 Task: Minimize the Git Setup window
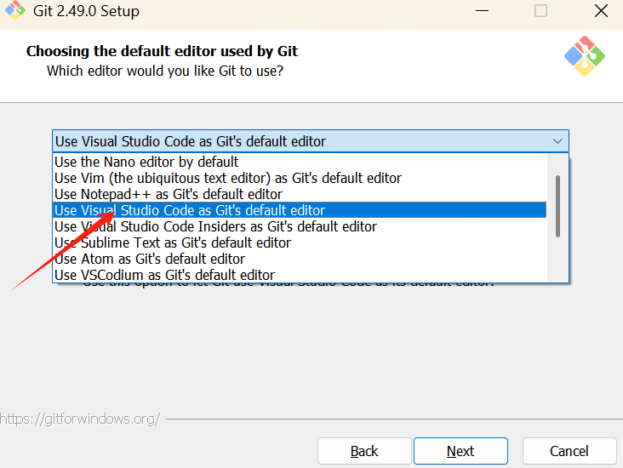(482, 11)
